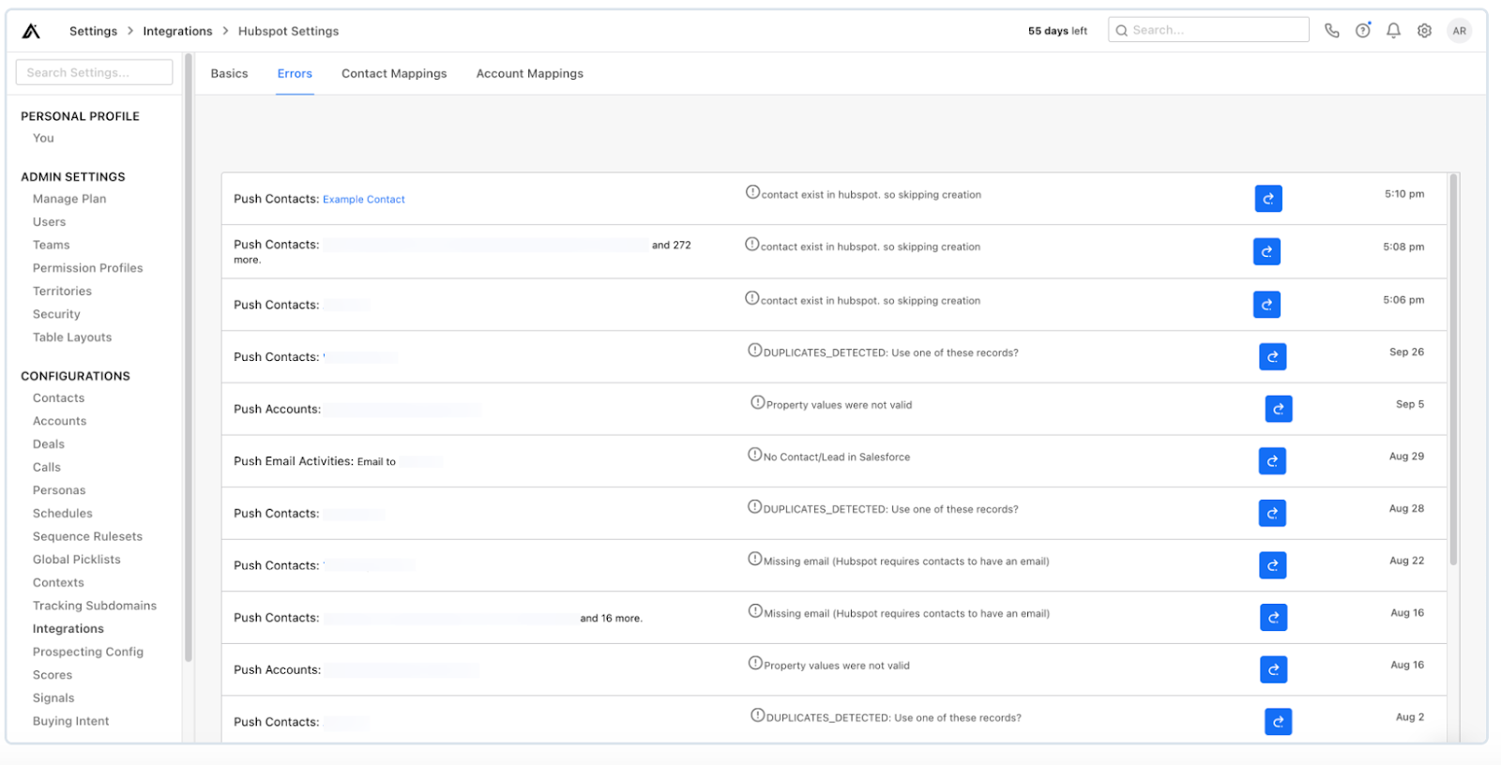Retry the Aug 28 duplicates error
This screenshot has width=1501, height=765.
[x=1272, y=513]
